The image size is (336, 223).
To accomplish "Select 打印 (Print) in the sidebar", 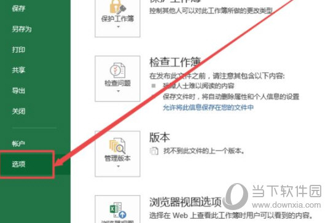I will point(18,50).
